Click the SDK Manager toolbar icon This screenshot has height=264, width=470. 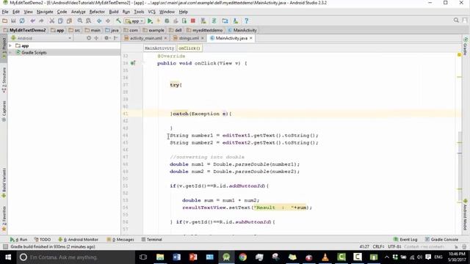click(236, 21)
